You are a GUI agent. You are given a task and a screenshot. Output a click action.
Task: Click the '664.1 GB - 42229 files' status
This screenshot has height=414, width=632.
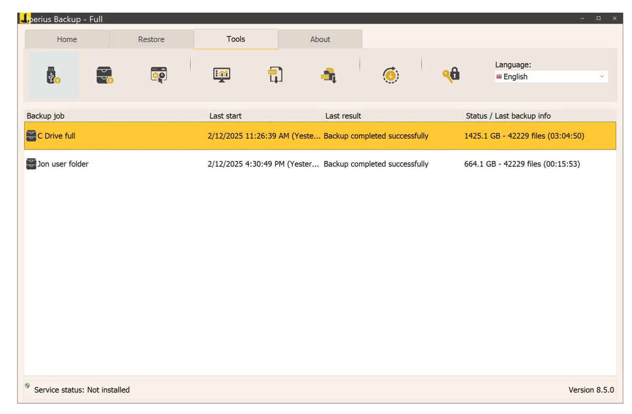coord(522,164)
